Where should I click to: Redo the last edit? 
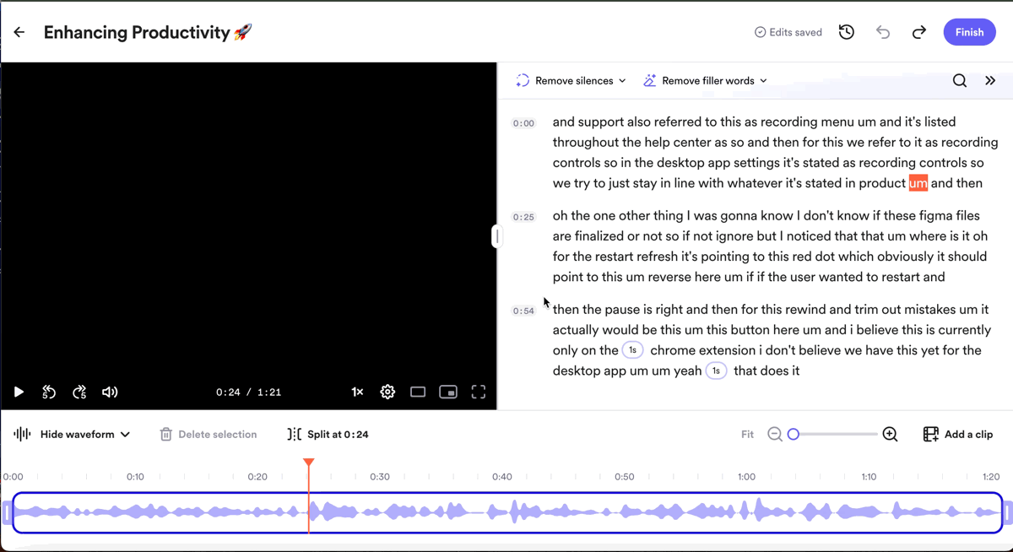point(919,32)
